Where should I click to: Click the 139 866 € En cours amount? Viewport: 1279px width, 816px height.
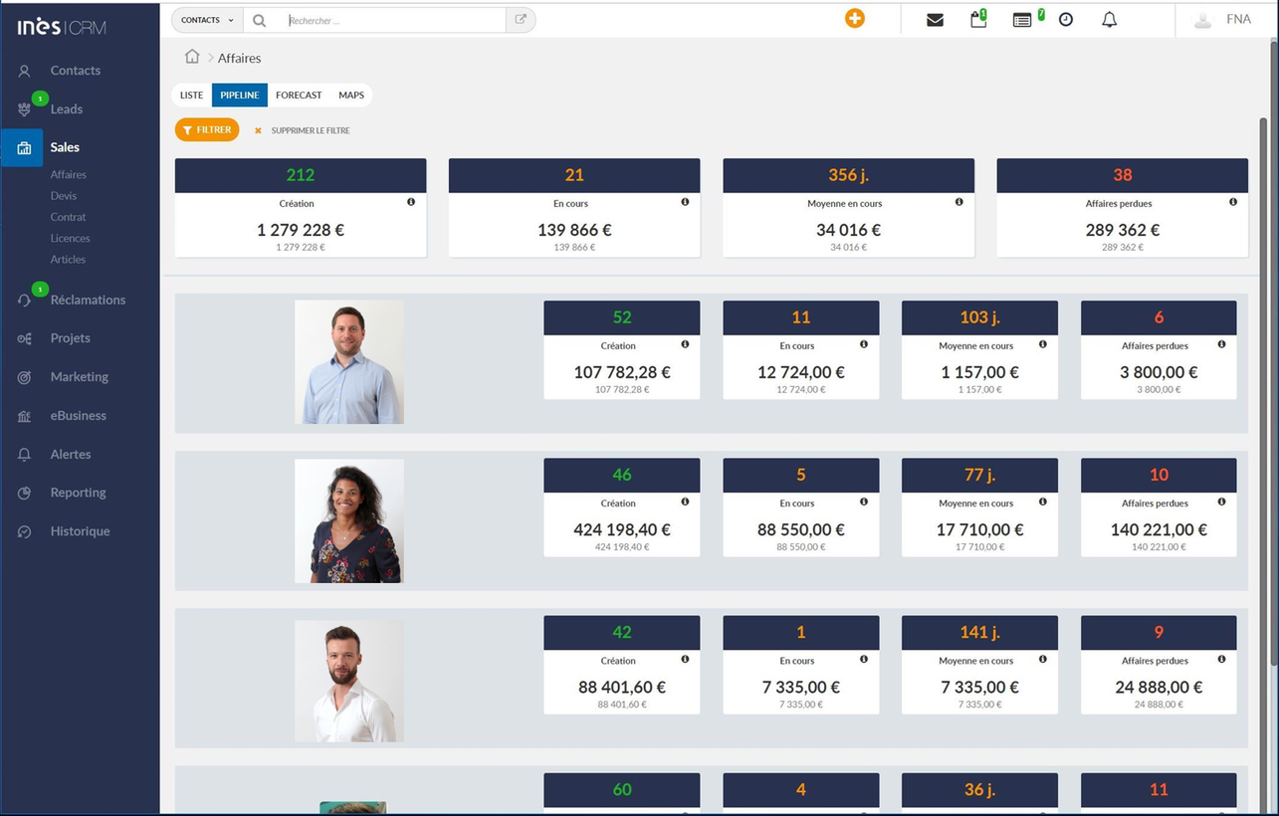click(574, 230)
